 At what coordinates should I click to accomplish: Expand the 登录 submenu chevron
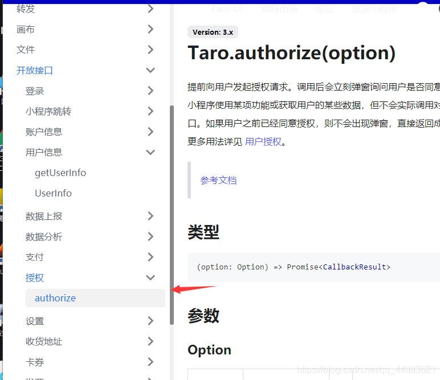[x=150, y=91]
